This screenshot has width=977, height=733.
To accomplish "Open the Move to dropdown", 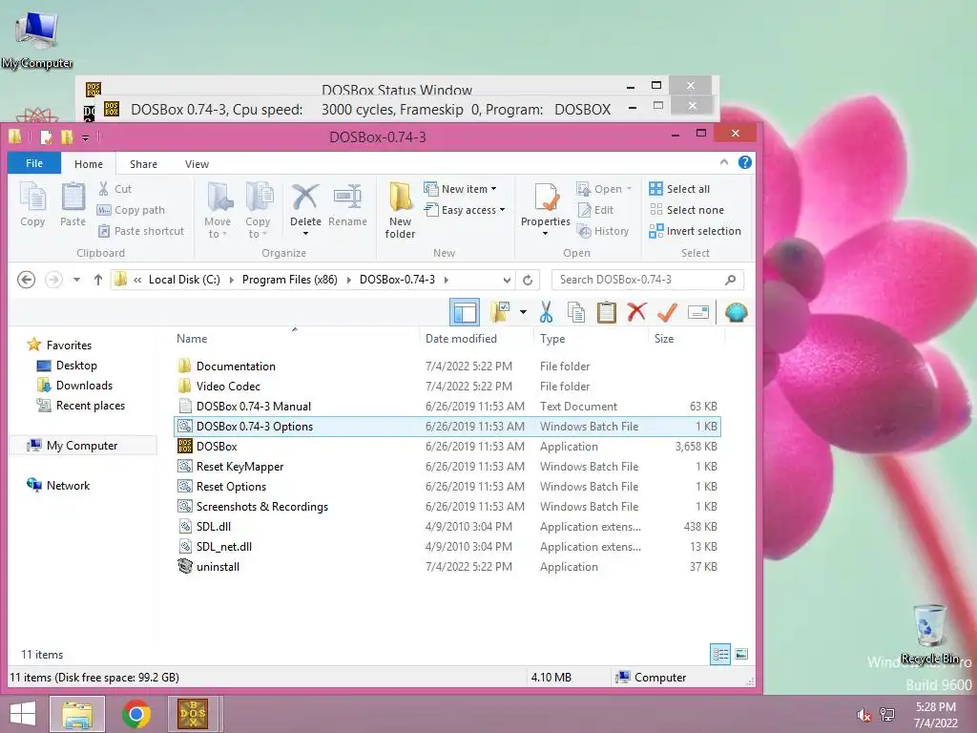I will point(218,209).
